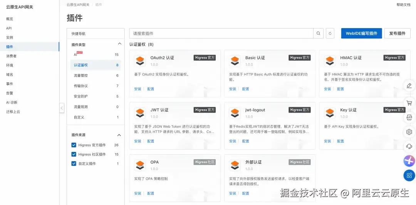Click the jwt-logout plugin icon
The image size is (416, 205).
[x=235, y=113]
